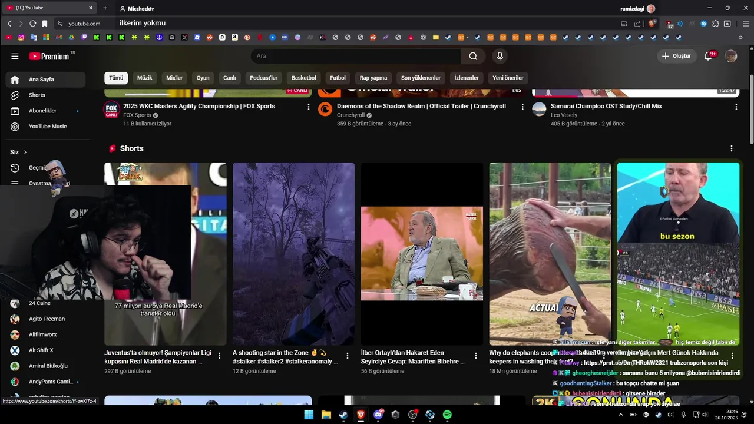Select the Podcast'ler filter chip
This screenshot has width=754, height=424.
pos(263,78)
